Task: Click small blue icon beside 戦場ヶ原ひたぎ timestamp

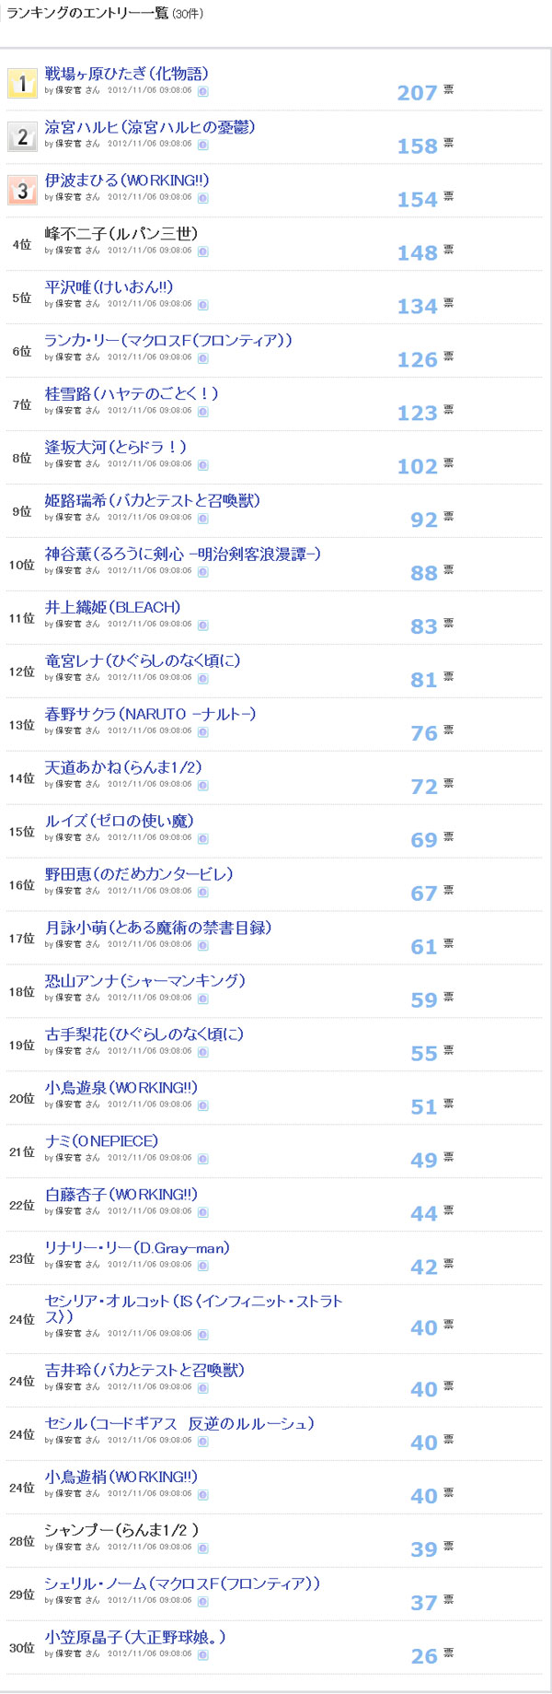Action: point(203,91)
